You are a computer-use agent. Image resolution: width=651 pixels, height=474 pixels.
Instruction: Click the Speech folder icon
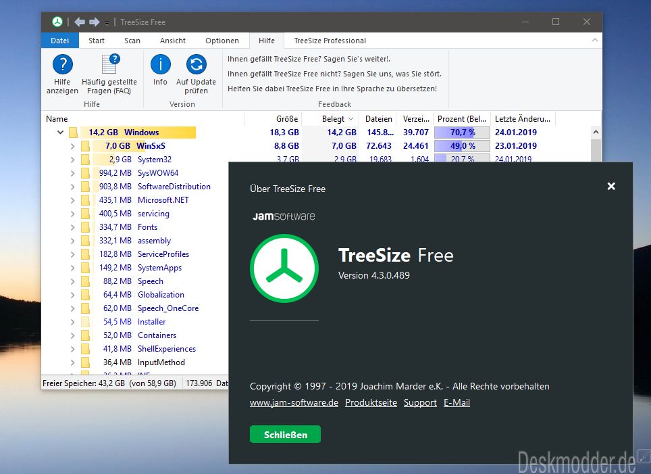tap(86, 281)
